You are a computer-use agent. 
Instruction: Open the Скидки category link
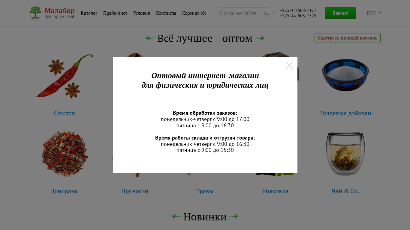coord(65,113)
